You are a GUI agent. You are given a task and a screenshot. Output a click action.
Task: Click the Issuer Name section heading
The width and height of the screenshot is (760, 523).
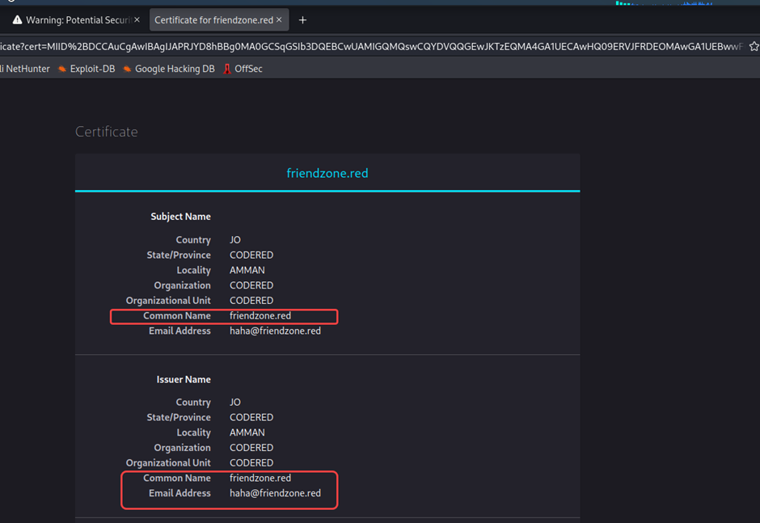click(x=184, y=379)
